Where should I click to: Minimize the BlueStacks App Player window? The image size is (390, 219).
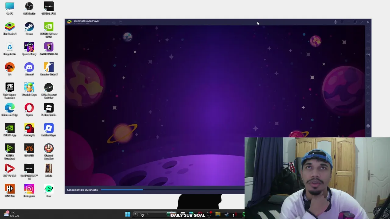click(349, 22)
